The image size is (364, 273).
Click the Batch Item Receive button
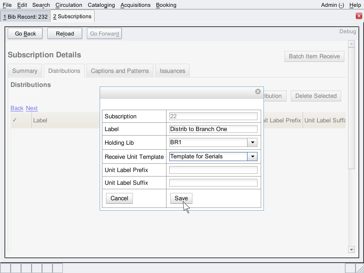(314, 56)
